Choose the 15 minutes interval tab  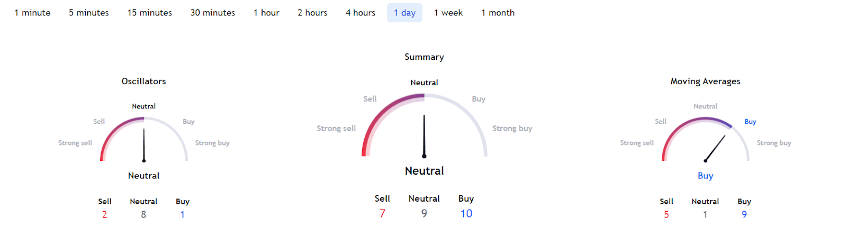(149, 13)
